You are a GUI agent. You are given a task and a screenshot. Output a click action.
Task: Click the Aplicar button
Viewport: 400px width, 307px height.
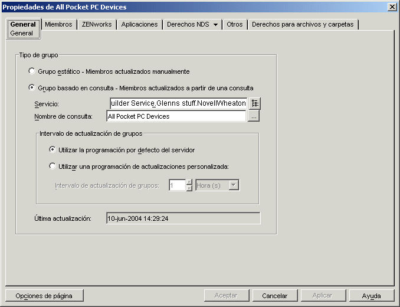(323, 296)
